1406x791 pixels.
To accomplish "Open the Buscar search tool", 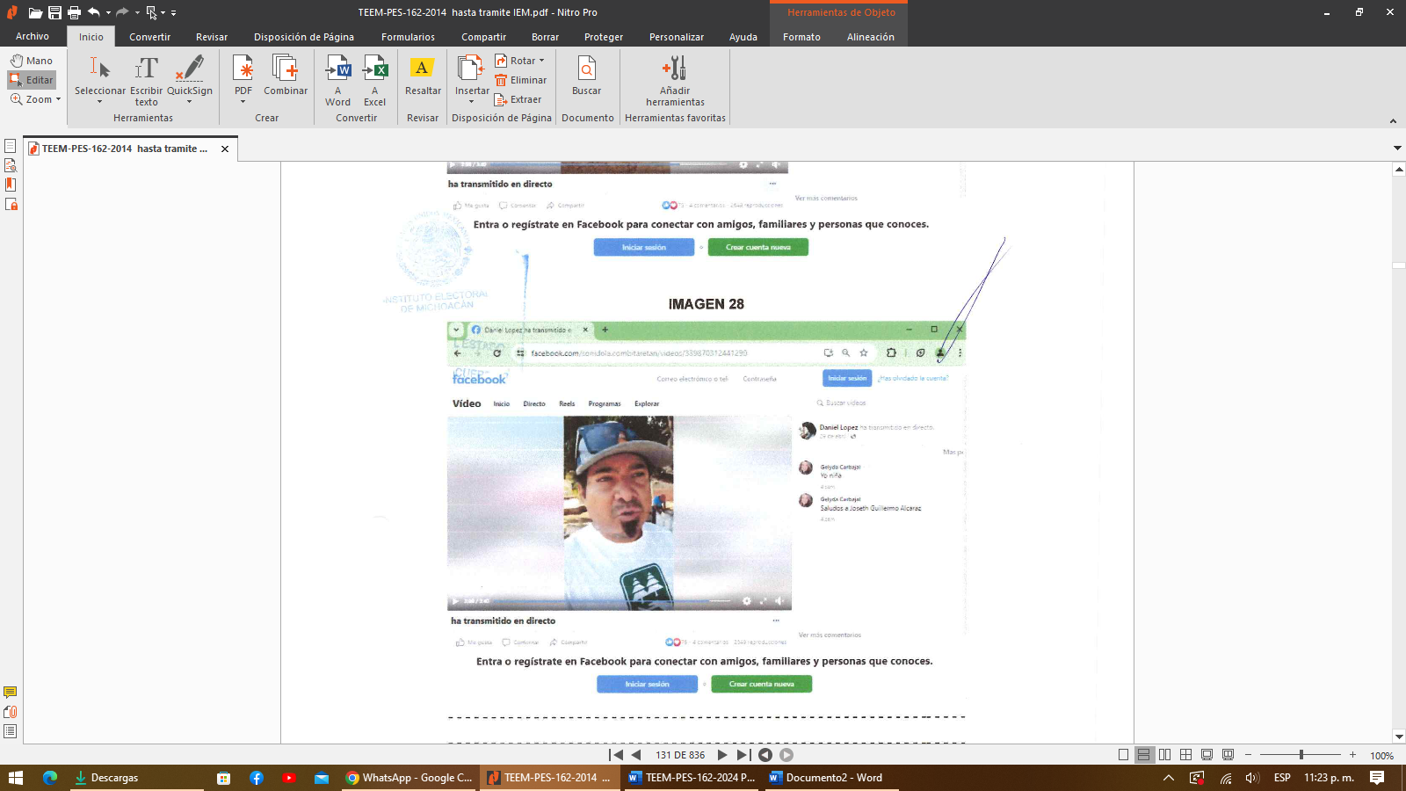I will click(x=586, y=75).
